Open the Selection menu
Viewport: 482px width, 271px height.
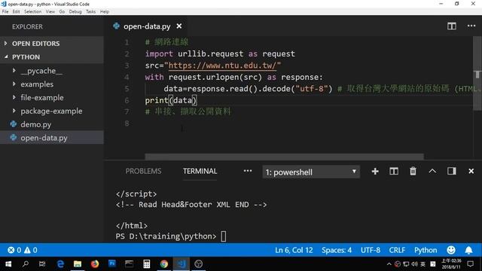pyautogui.click(x=32, y=11)
